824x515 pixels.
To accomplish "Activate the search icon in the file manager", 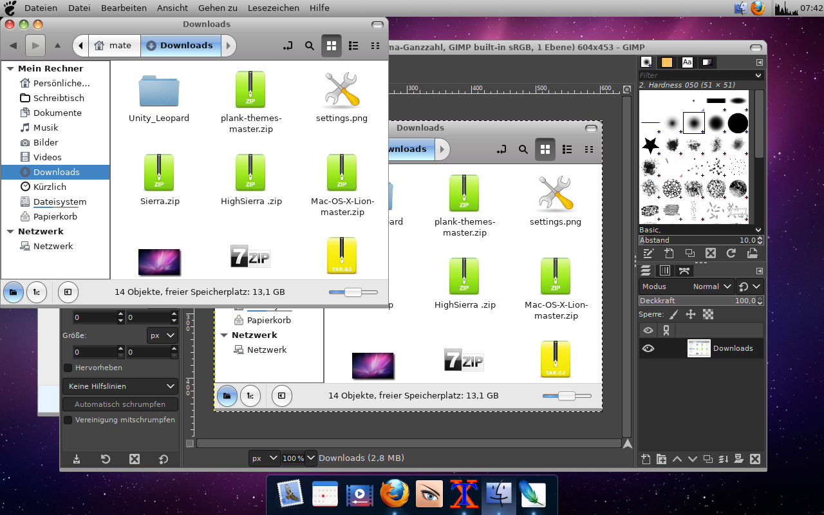I will (309, 46).
